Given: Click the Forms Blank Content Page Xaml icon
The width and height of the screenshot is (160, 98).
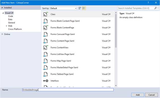Looking at the screenshot, I should (45, 21).
